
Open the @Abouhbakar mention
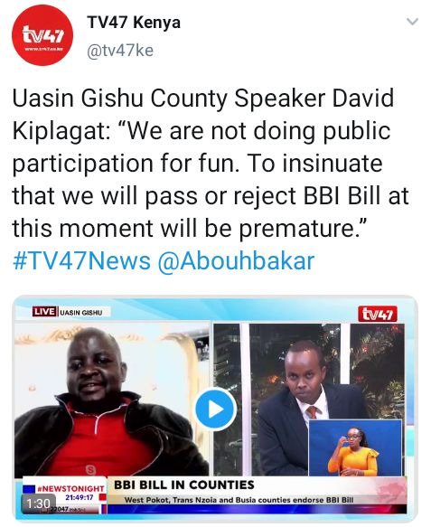point(236,261)
